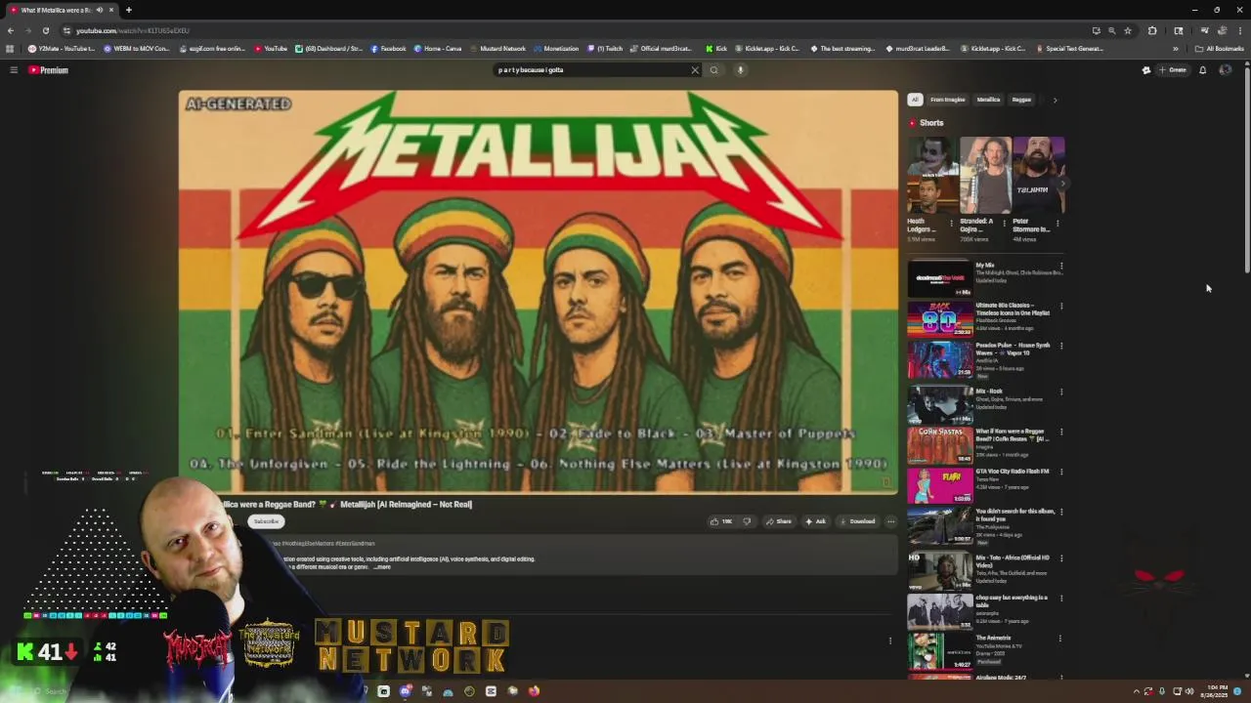
Task: Reload the page with the refresh icon
Action: 45,30
